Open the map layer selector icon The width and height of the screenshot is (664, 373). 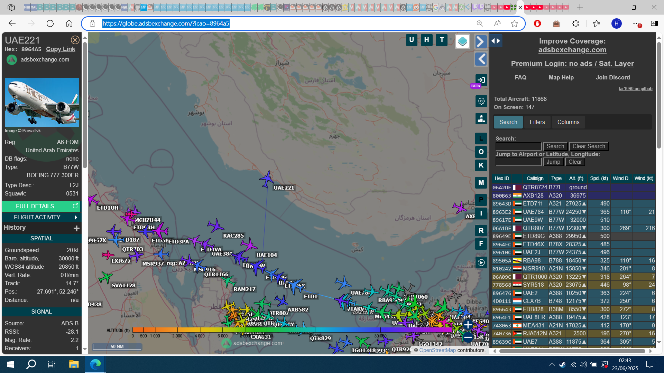[462, 41]
